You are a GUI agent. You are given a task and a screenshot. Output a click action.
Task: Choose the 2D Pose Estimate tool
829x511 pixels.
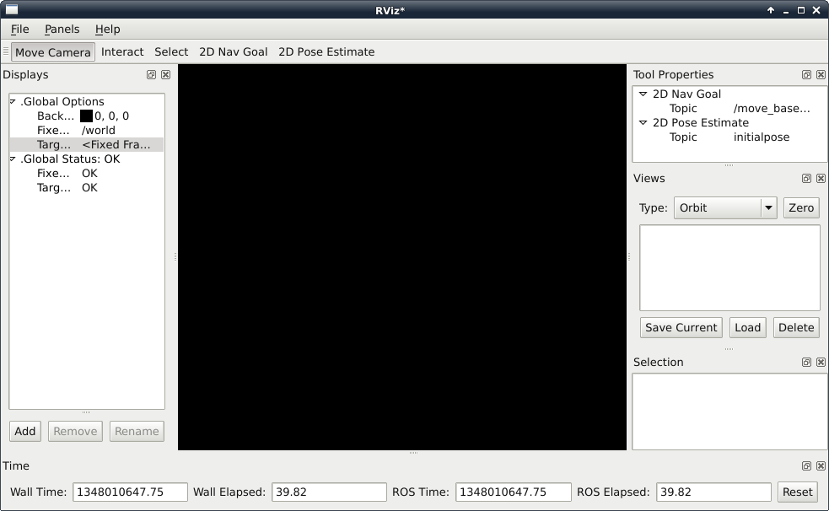326,52
